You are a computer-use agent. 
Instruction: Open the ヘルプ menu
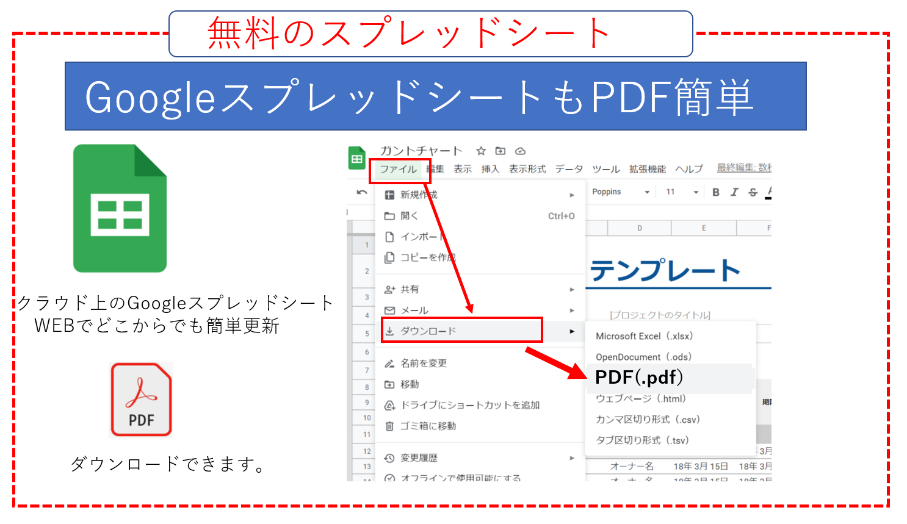coord(689,169)
